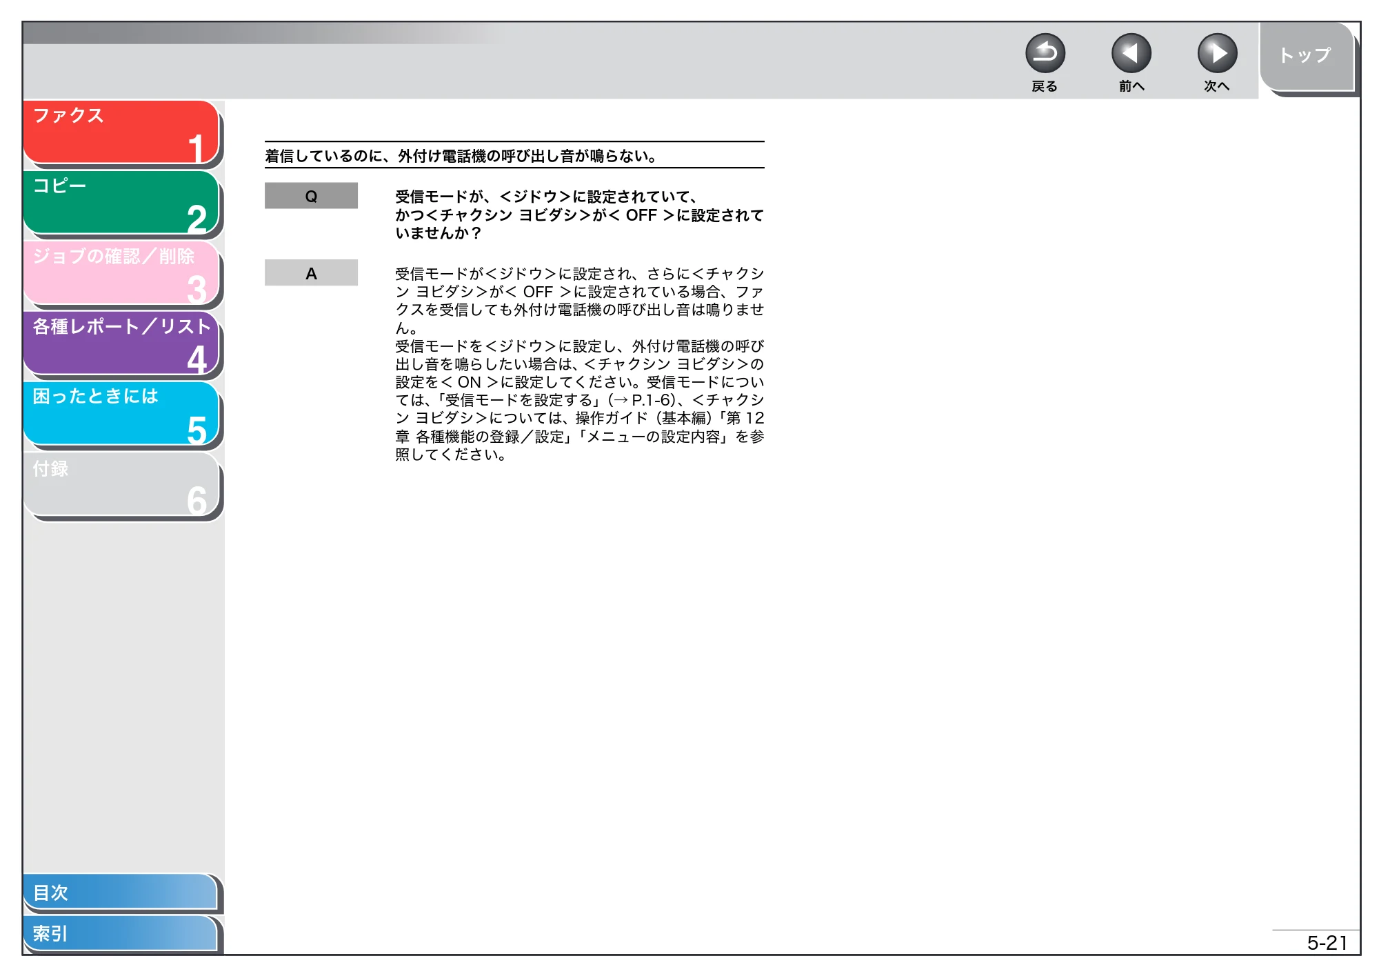Screen dimensions: 1379x976
Task: Open chapter 4 各種レポート／リスト tab
Action: pos(121,343)
